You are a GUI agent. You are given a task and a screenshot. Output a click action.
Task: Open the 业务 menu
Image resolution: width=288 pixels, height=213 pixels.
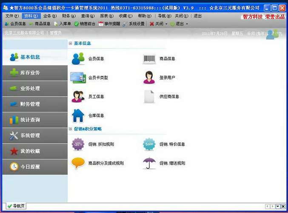(50, 16)
